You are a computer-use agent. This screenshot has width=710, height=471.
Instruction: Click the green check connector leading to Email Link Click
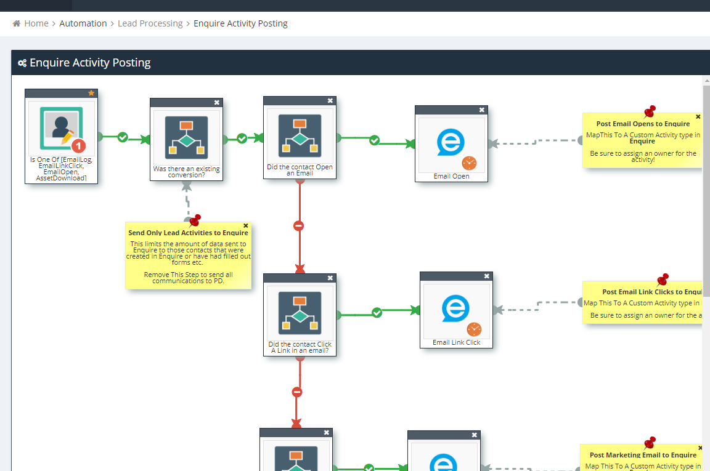coord(377,313)
